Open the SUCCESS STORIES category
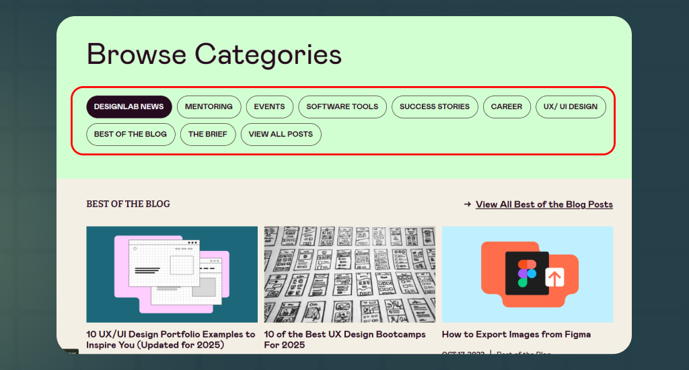 [435, 107]
